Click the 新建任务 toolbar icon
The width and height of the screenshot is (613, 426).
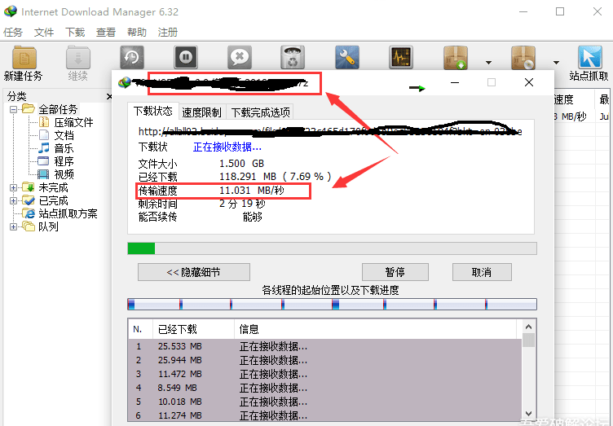pos(24,58)
